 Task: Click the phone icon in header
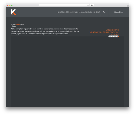(x=104, y=12)
